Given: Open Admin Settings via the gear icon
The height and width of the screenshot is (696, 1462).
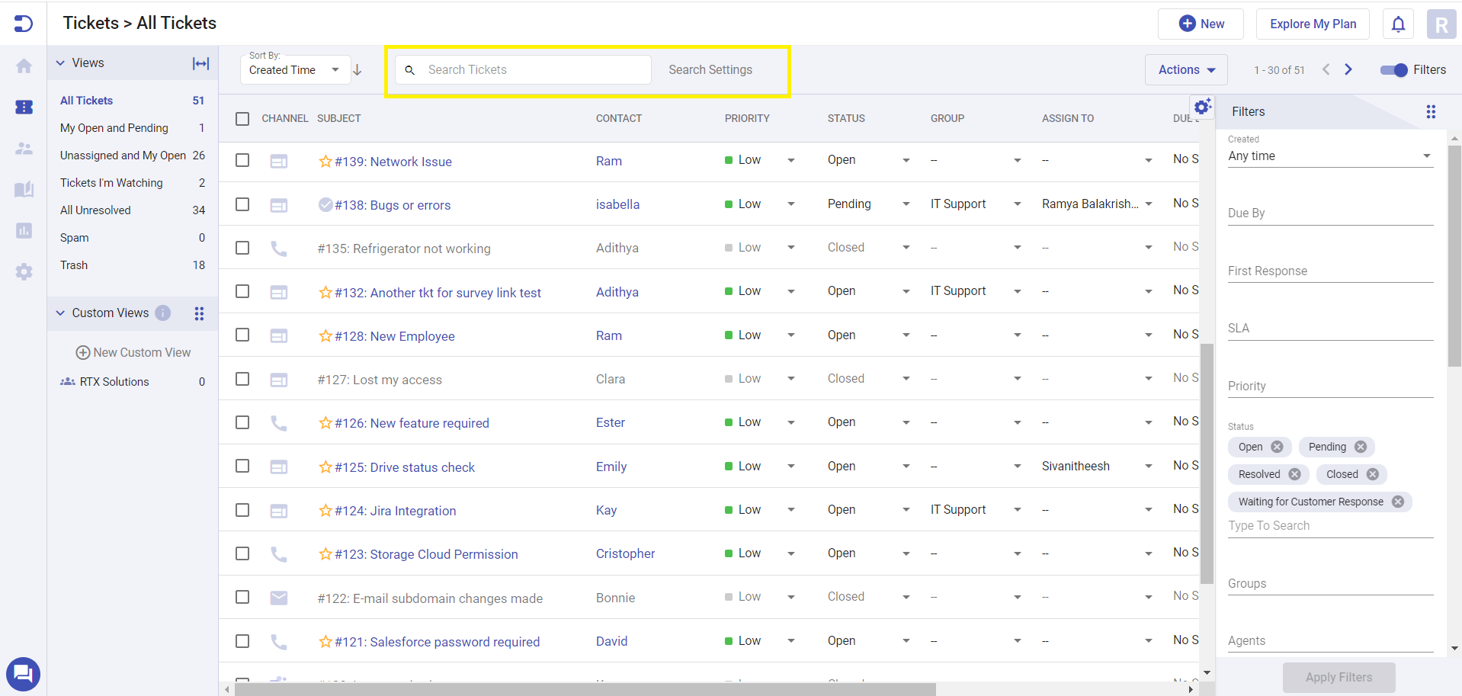Looking at the screenshot, I should point(24,271).
